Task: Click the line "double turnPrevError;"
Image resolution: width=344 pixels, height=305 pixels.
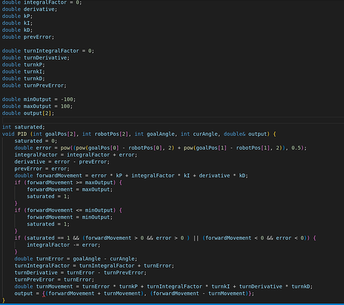Action: pos(34,85)
